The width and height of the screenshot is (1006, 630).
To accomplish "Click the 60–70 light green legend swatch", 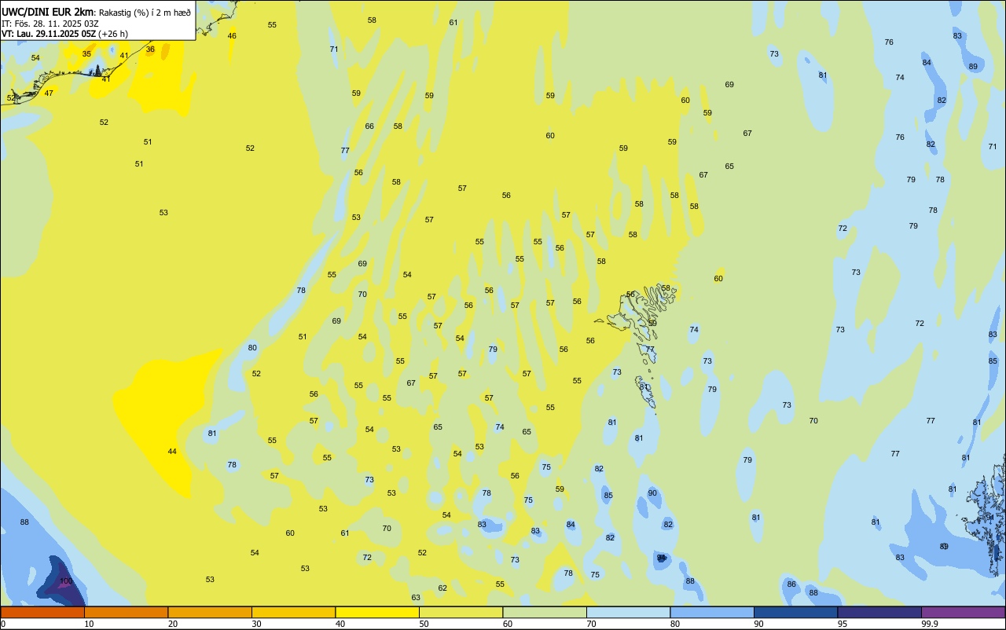I will point(545,612).
